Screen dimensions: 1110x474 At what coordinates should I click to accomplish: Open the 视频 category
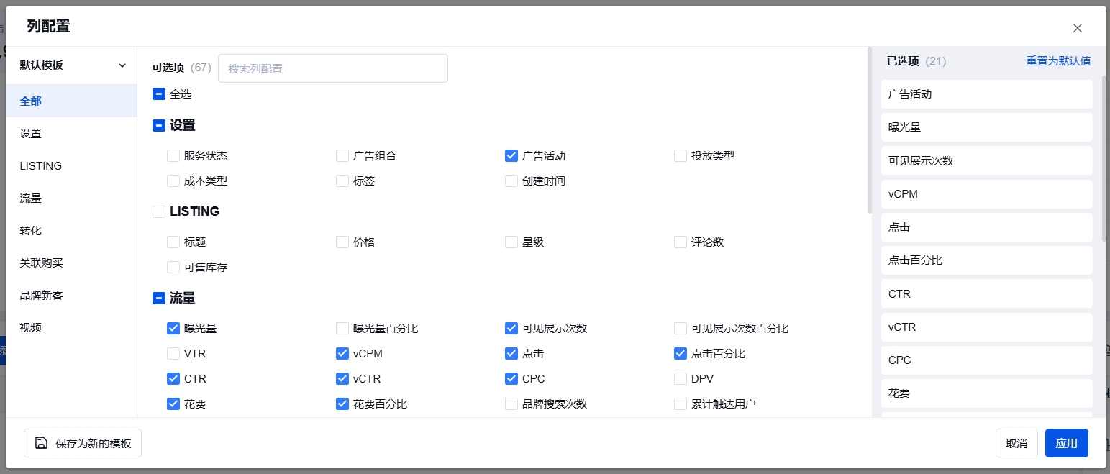point(31,328)
